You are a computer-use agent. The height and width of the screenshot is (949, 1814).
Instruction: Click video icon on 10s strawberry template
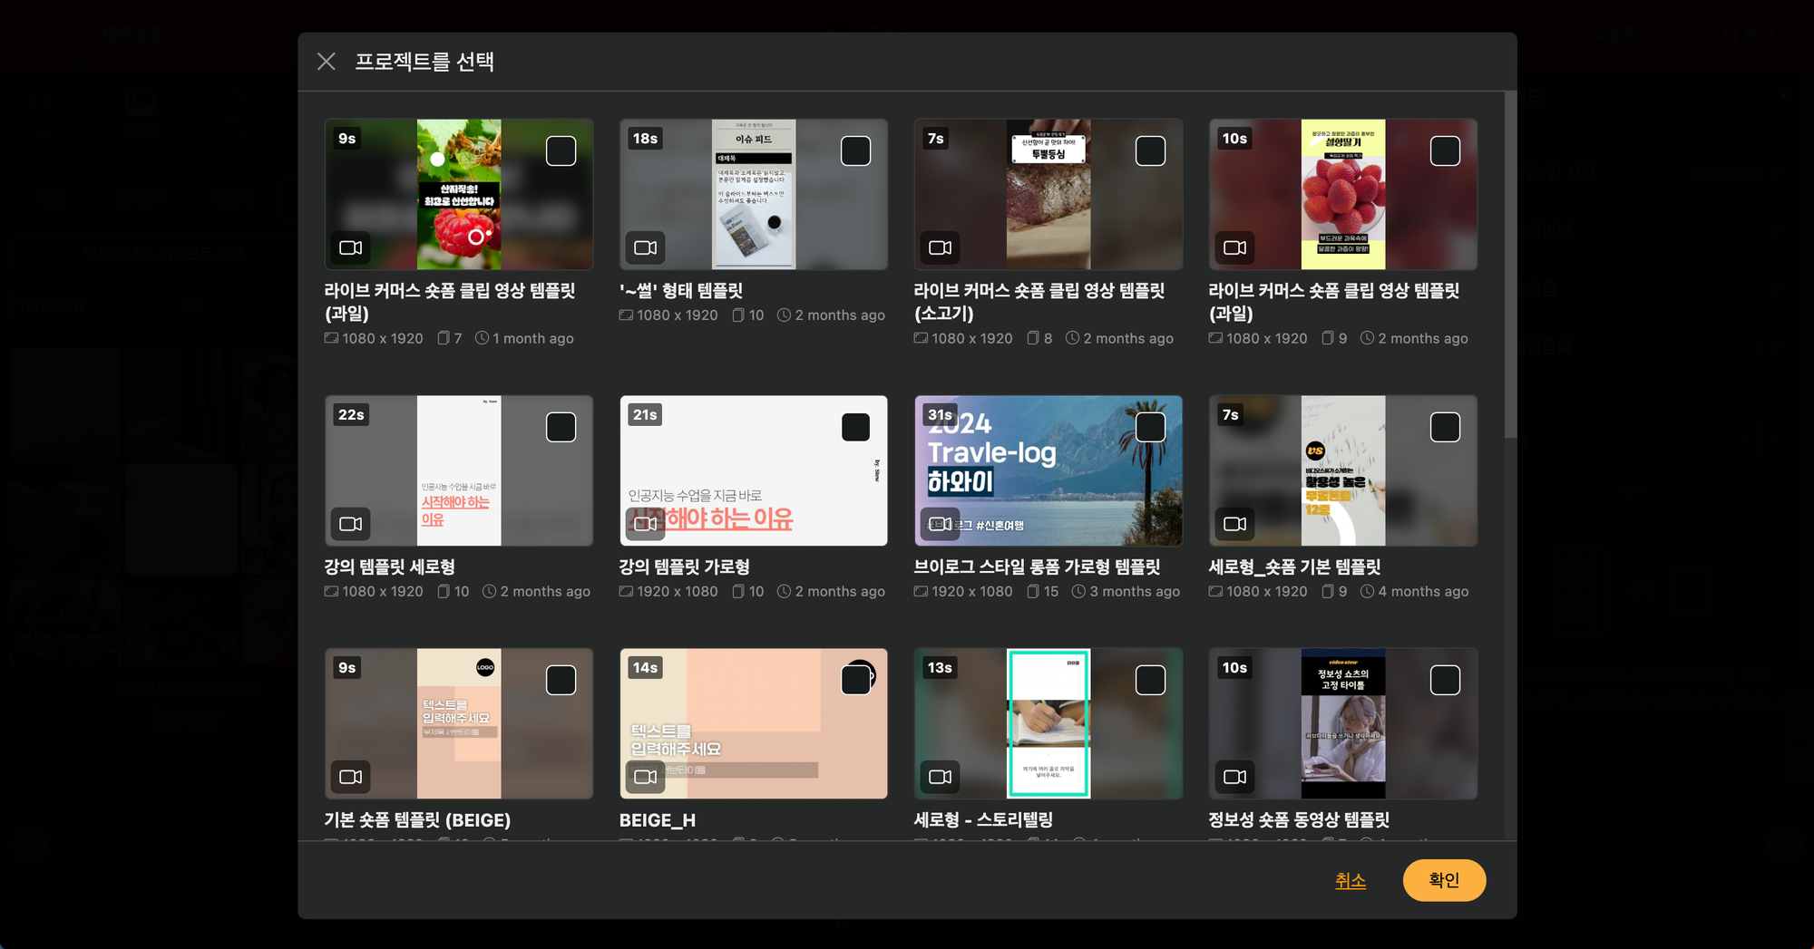pos(1235,247)
